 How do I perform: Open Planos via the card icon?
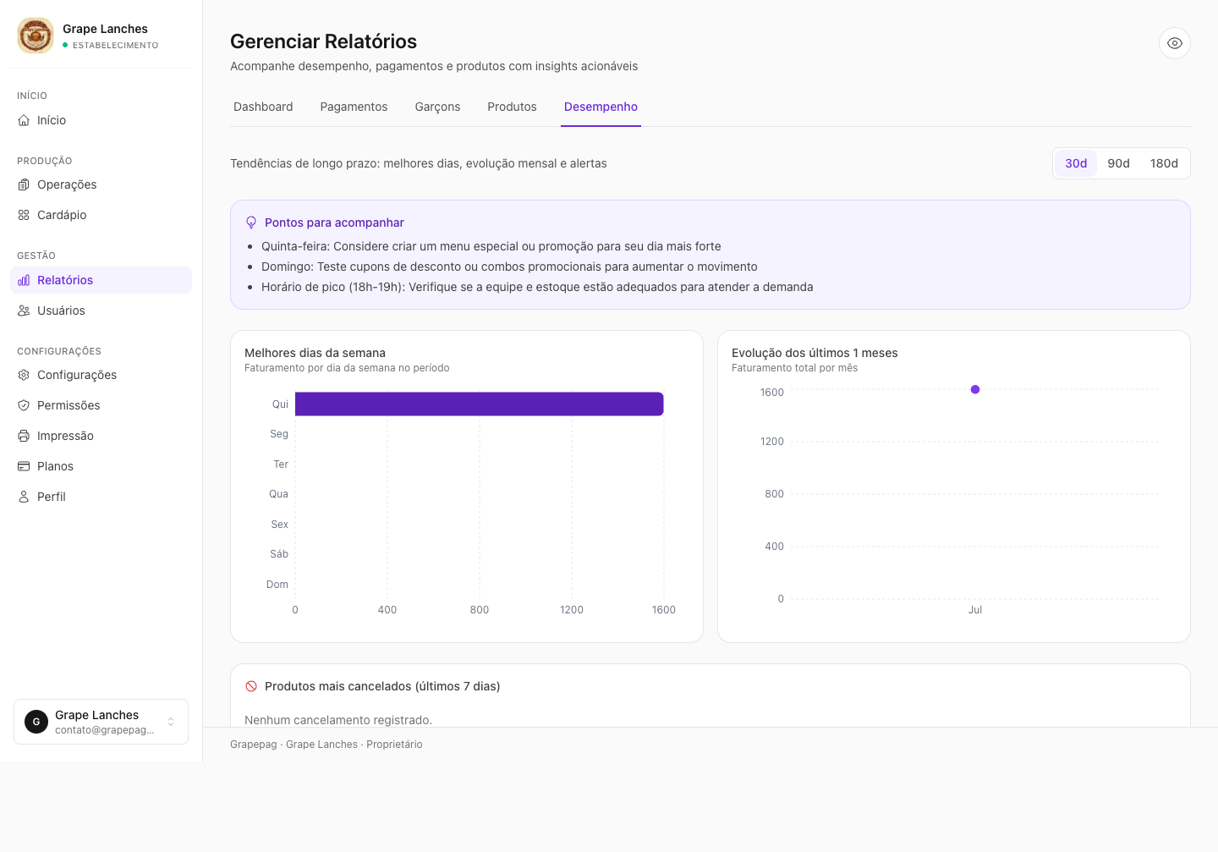pyautogui.click(x=24, y=466)
